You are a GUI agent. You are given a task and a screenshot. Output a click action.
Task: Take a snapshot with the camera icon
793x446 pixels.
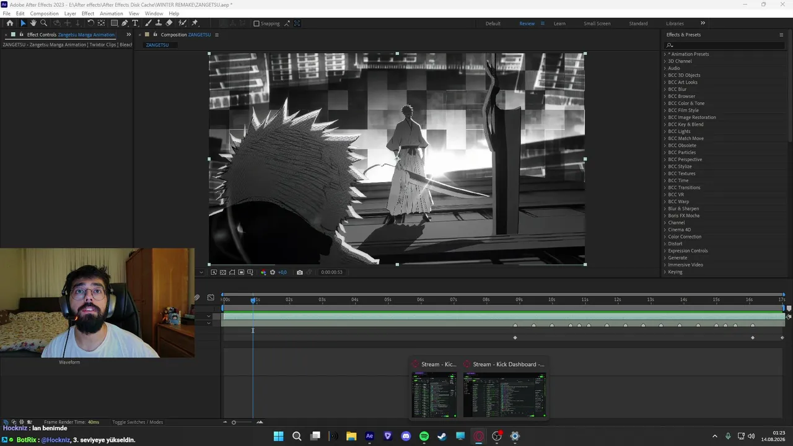(x=300, y=273)
